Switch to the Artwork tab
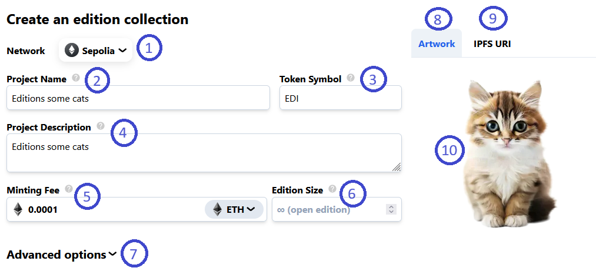Viewport: 596px width, 271px height. pos(437,44)
